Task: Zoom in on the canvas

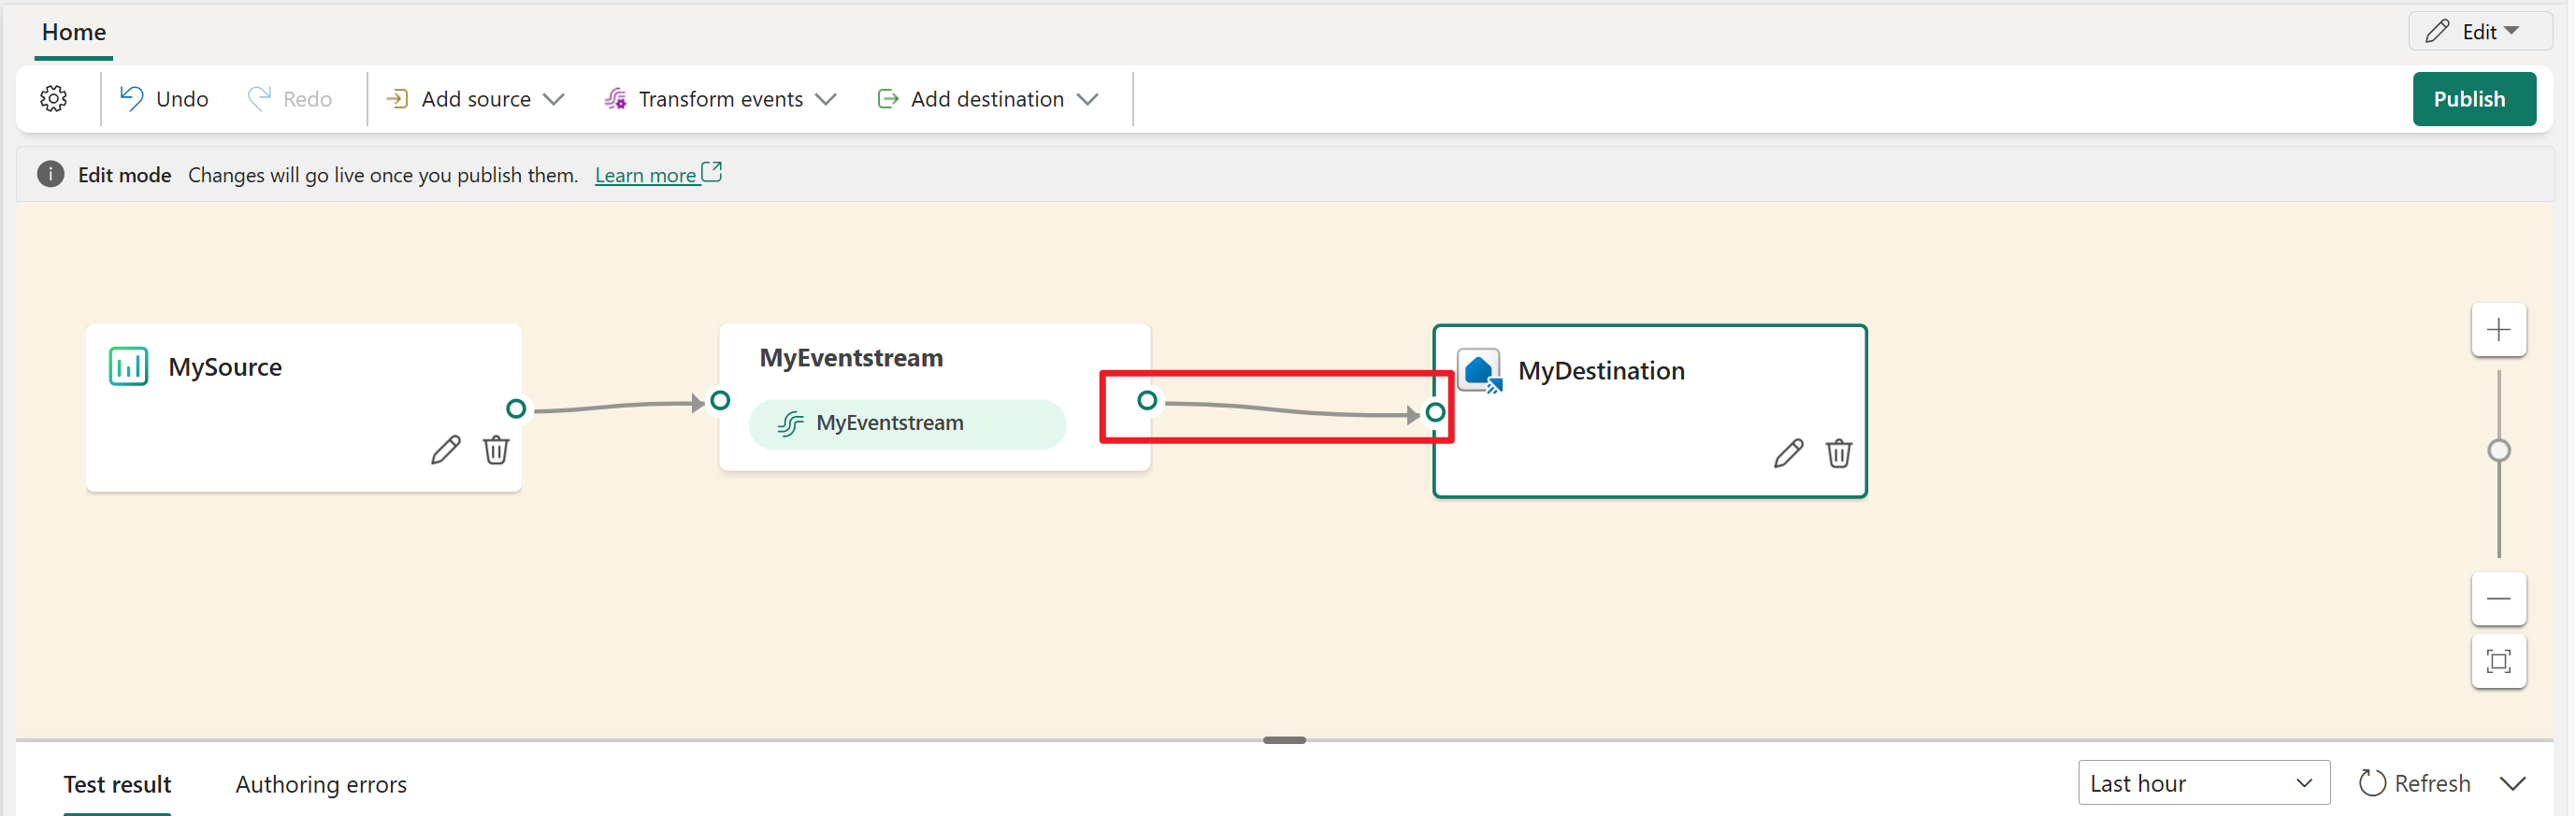Action: 2498,330
